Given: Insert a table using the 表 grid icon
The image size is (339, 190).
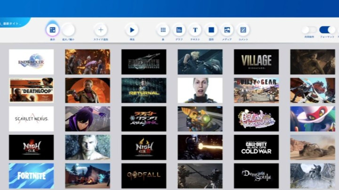Looking at the screenshot, I should pyautogui.click(x=163, y=30).
